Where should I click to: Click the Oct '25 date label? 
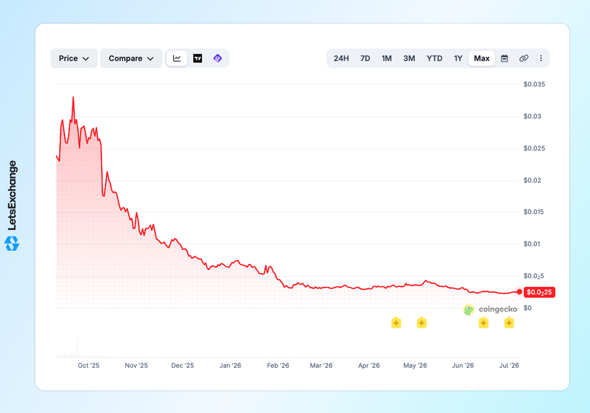point(88,365)
